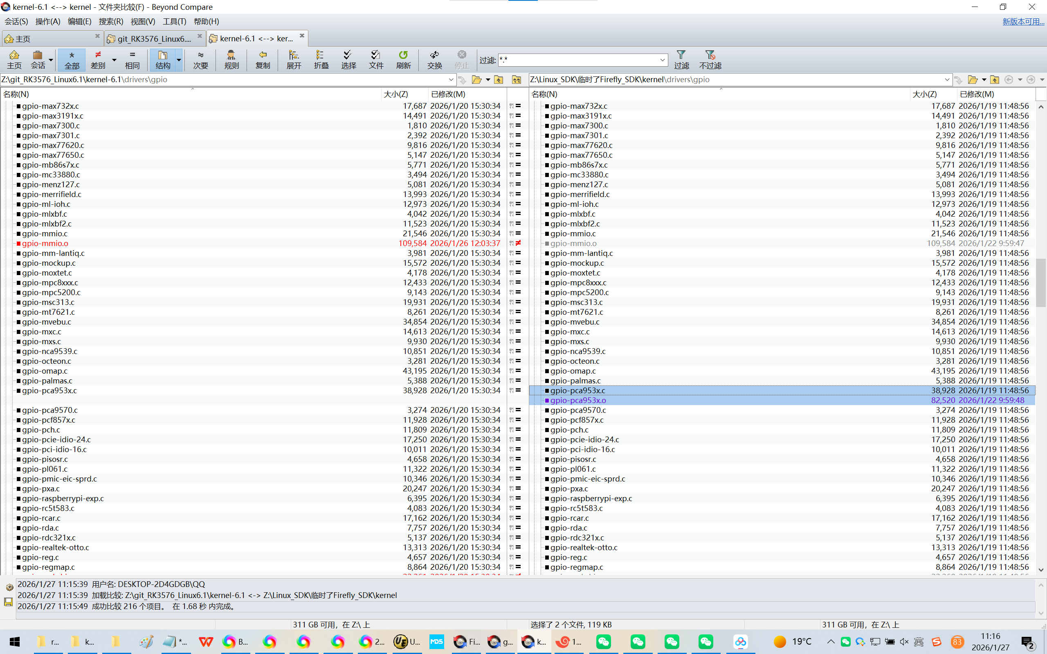Open the Tools (工具) menu
The image size is (1047, 654).
(x=174, y=21)
